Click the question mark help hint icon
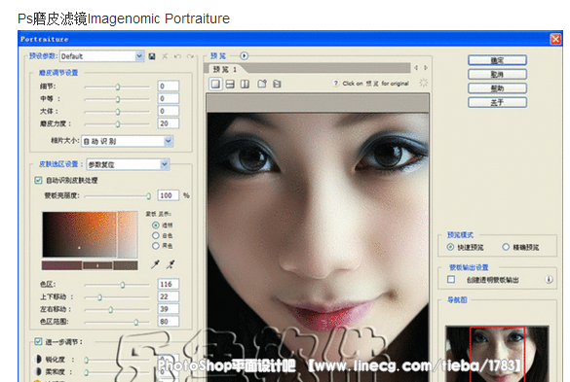Image resolution: width=570 pixels, height=382 pixels. click(336, 84)
